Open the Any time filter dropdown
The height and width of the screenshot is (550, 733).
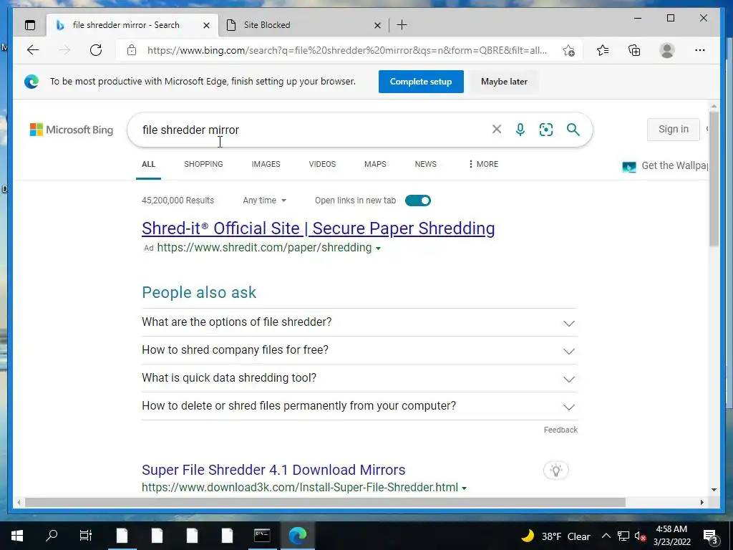pos(265,201)
